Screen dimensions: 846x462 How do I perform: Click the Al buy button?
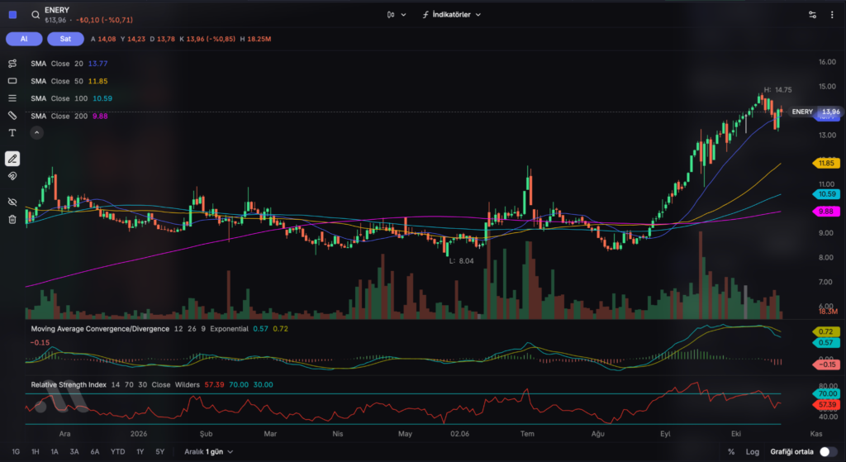[x=24, y=39]
